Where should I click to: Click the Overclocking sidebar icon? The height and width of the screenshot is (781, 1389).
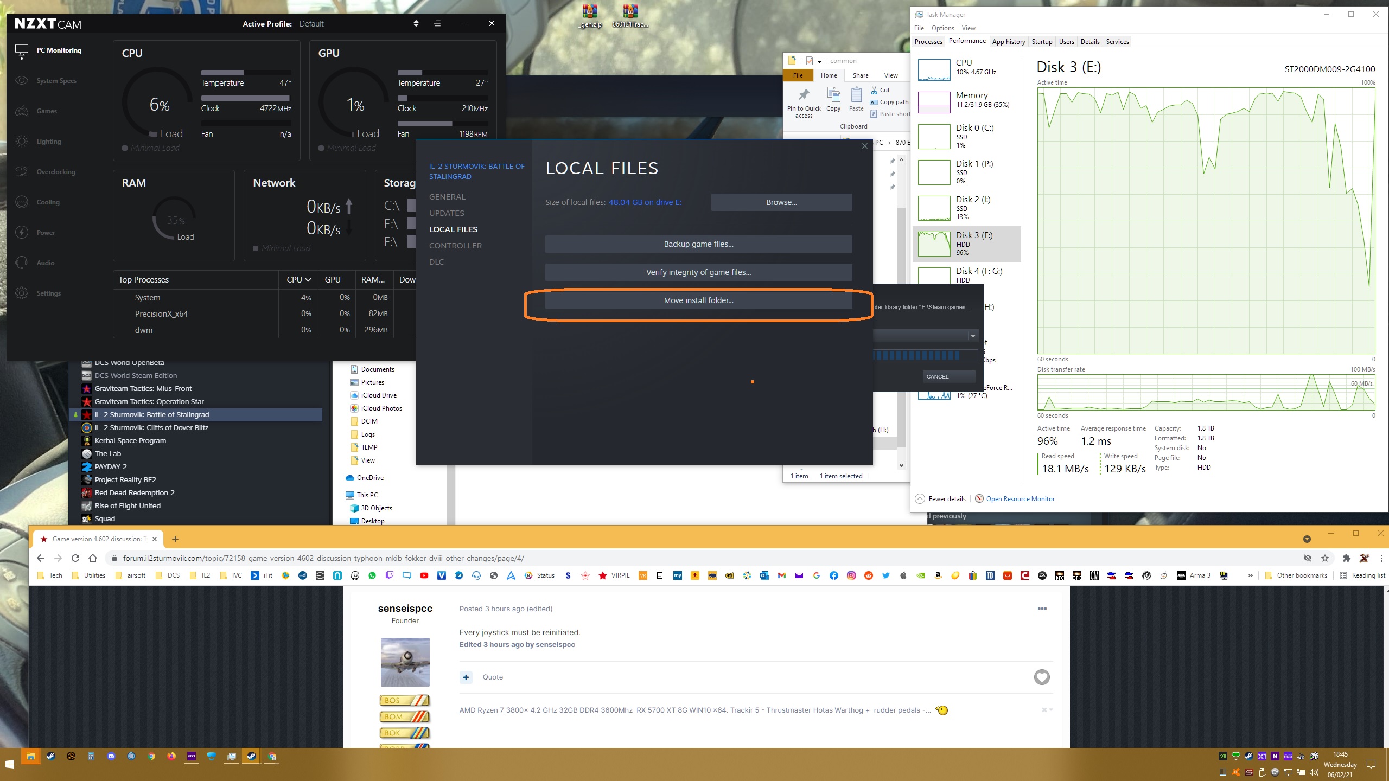pyautogui.click(x=22, y=172)
